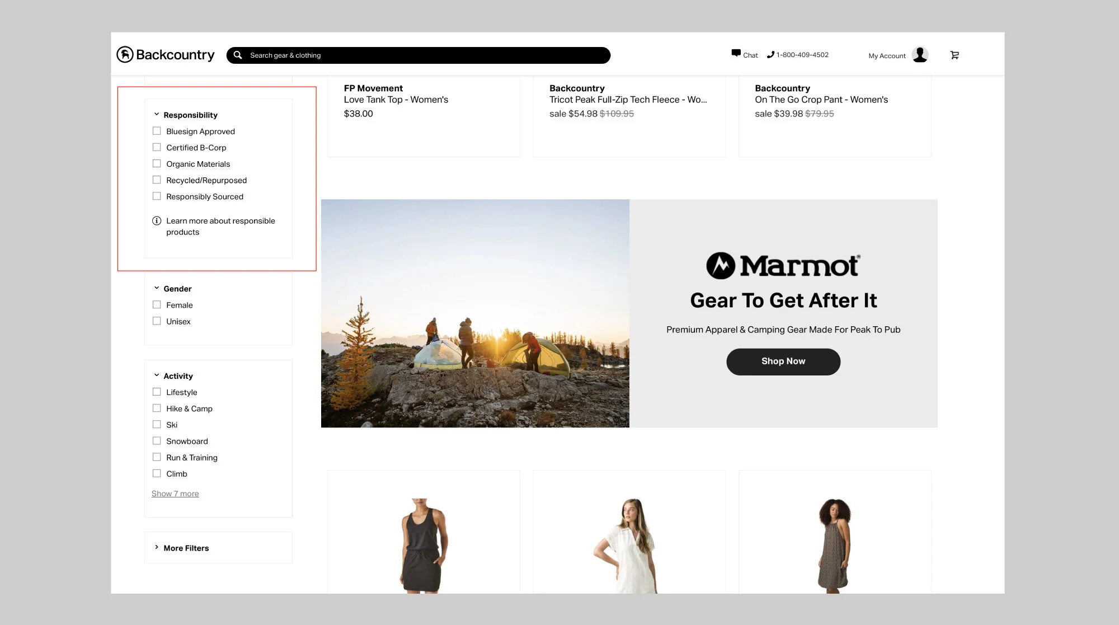Click the phone handset icon
Image resolution: width=1119 pixels, height=625 pixels.
pyautogui.click(x=770, y=54)
